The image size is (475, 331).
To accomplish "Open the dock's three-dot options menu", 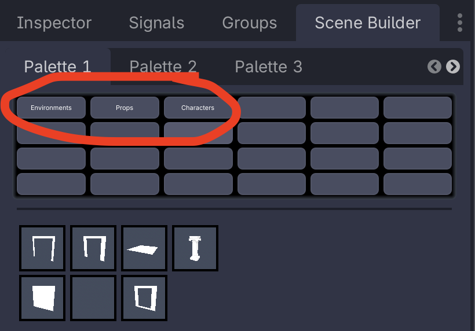I will pos(460,23).
